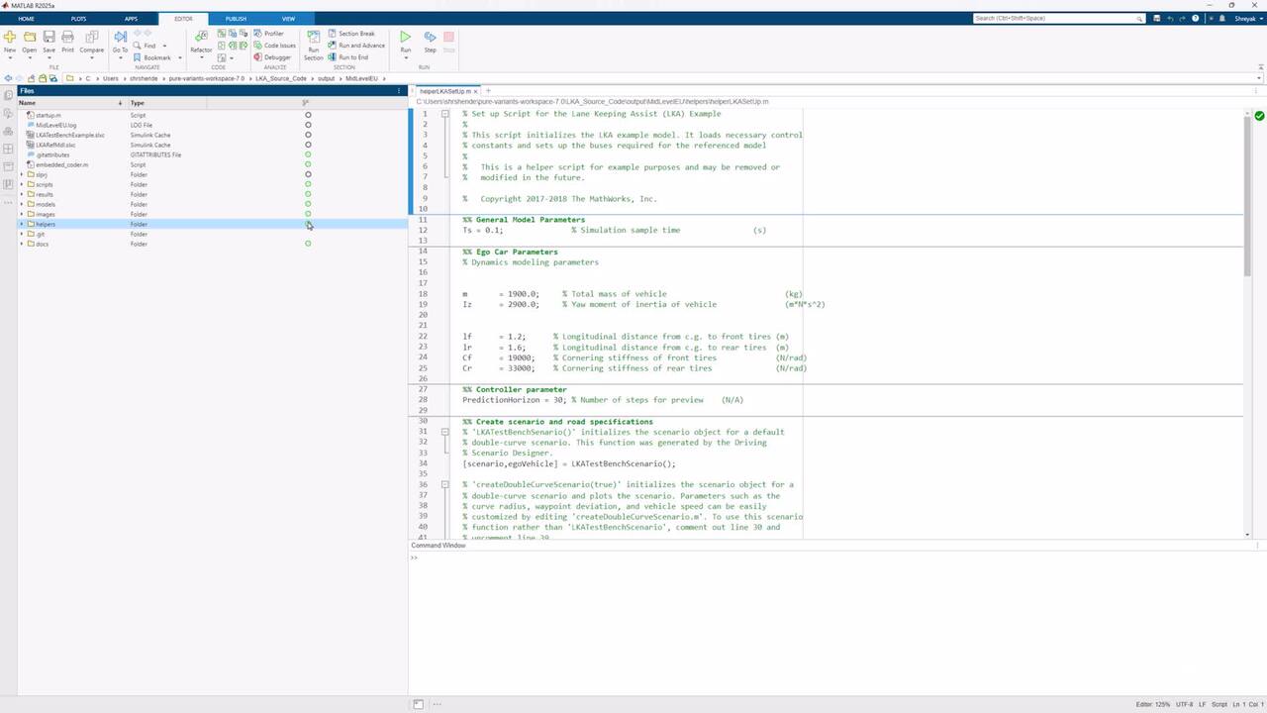Launch the Debugger from the Analyze group
This screenshot has height=713, width=1267.
pyautogui.click(x=277, y=57)
